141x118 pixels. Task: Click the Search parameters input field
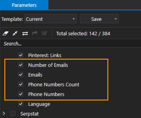click(x=71, y=44)
